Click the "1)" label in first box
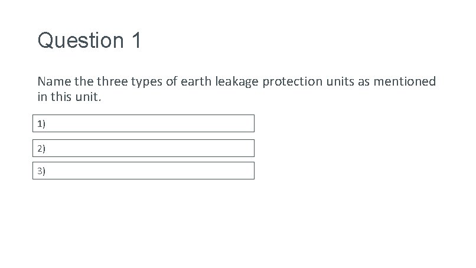 point(41,123)
